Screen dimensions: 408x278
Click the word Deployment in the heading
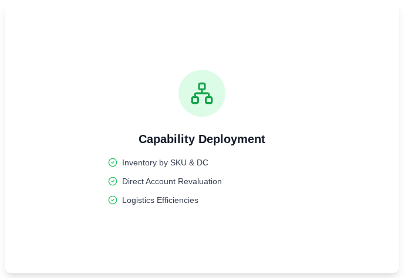(x=232, y=139)
